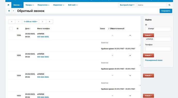This screenshot has height=98, width=178.
Task: Open the Веб-сайт menu
Action: [73, 5]
